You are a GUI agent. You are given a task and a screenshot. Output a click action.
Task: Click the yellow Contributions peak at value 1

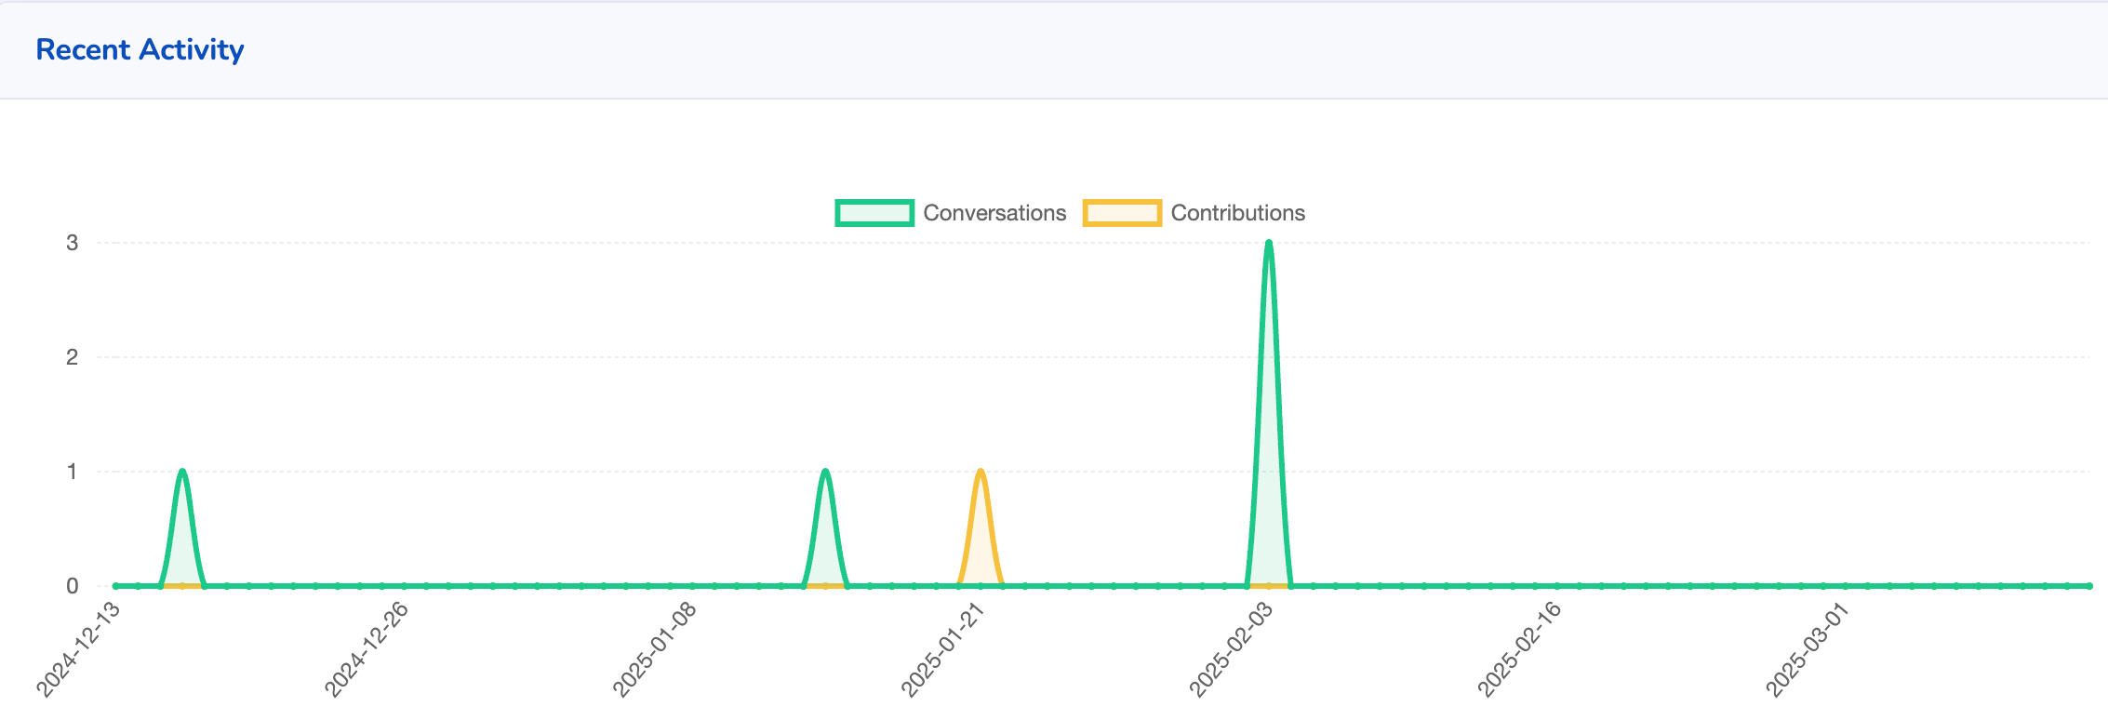(x=981, y=472)
